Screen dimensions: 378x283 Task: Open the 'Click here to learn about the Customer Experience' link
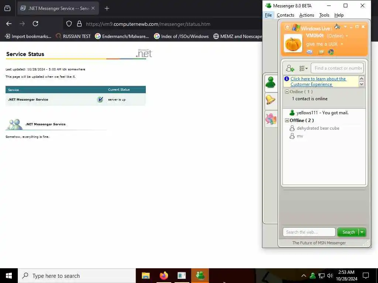tap(318, 81)
